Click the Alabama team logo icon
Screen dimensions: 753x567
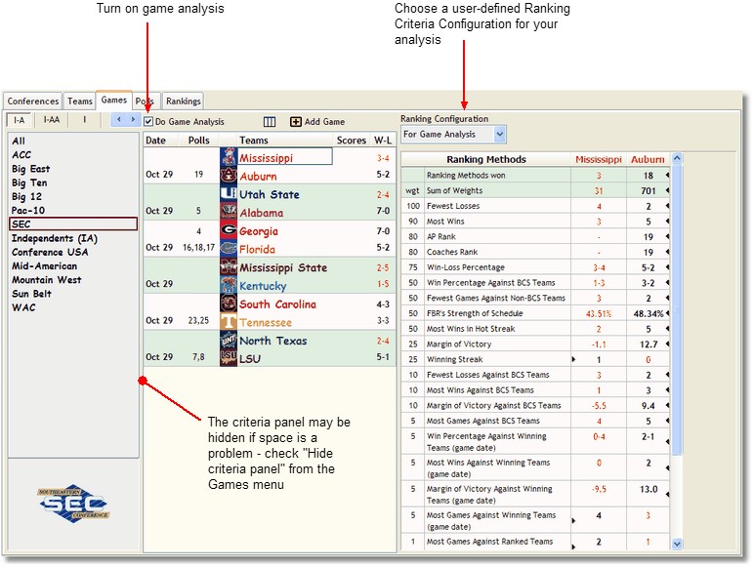pos(229,212)
